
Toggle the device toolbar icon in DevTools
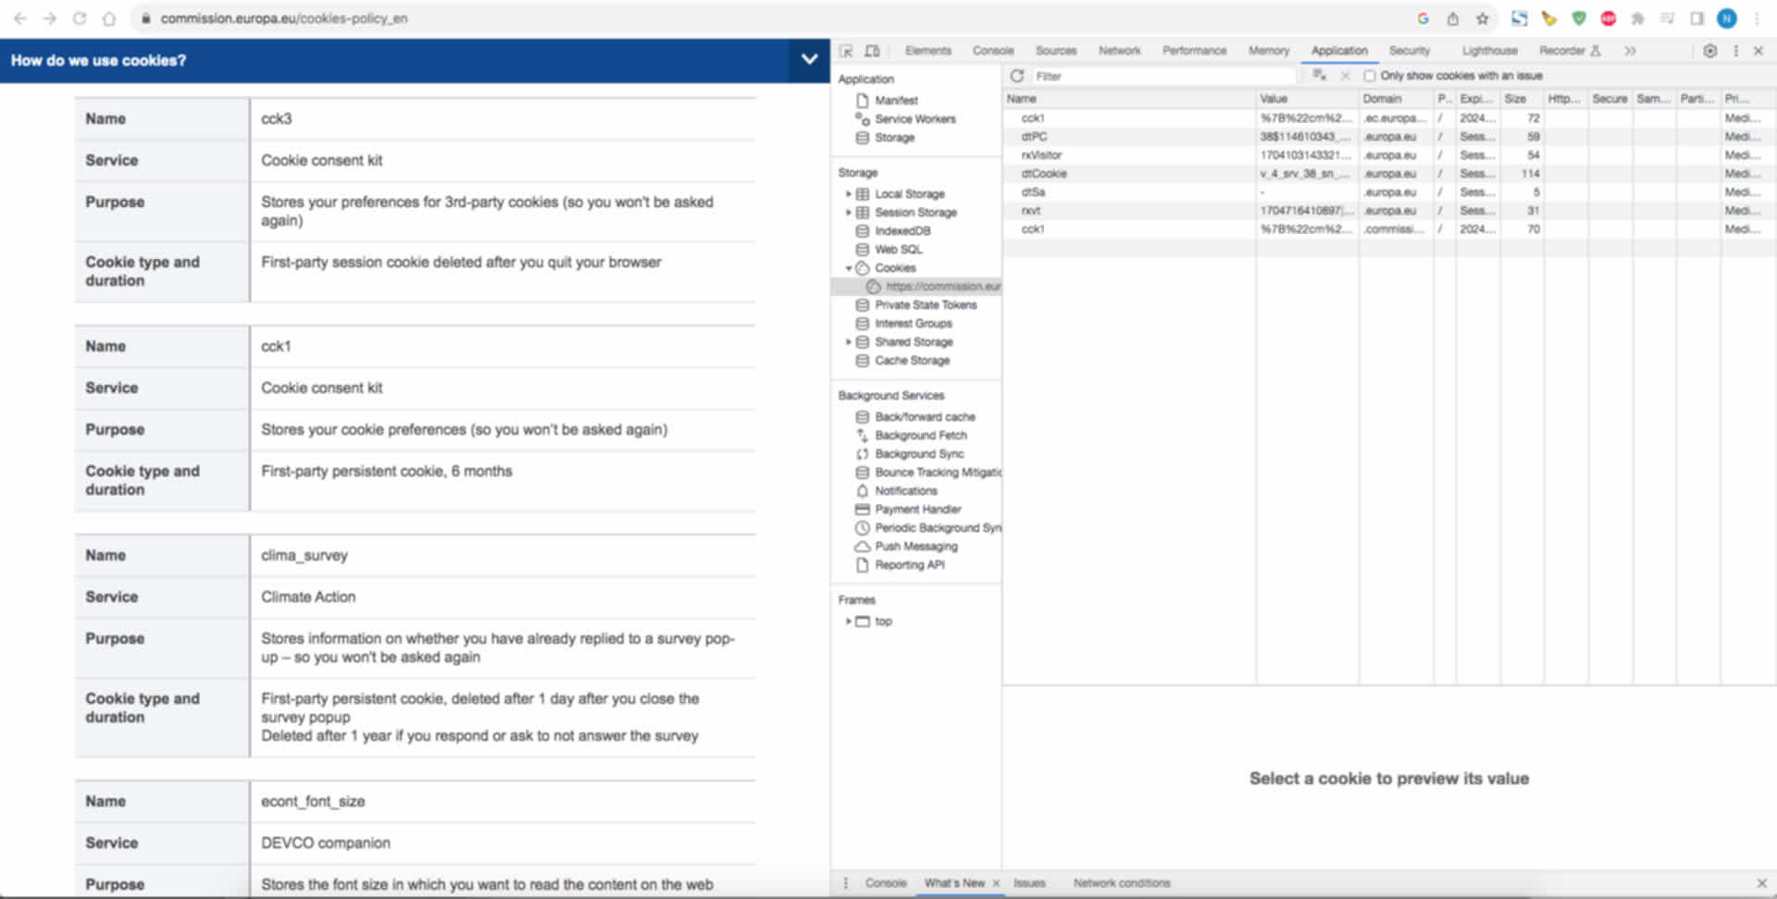[872, 51]
